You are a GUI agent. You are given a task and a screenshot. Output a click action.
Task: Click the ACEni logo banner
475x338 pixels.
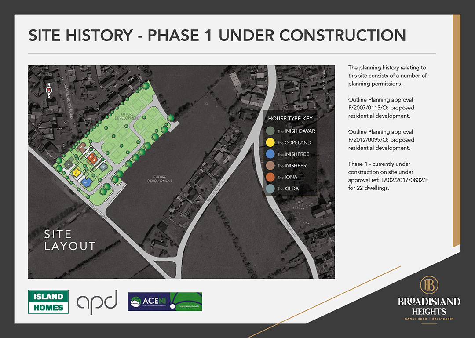pos(164,302)
